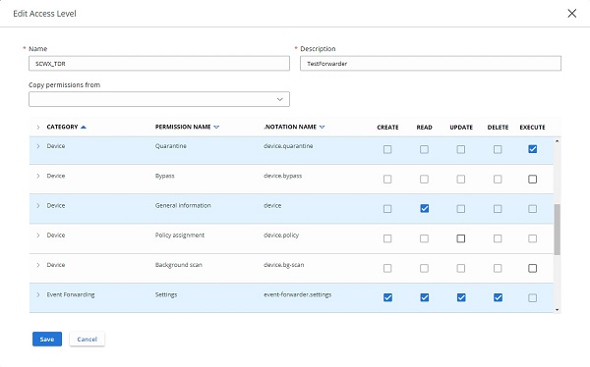Enable Execute for device.bypass
This screenshot has height=367, width=590.
532,180
